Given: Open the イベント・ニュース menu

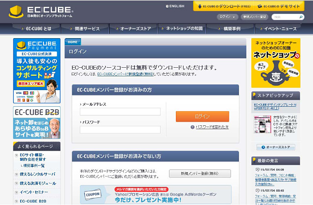Looking at the screenshot, I should click(x=279, y=29).
